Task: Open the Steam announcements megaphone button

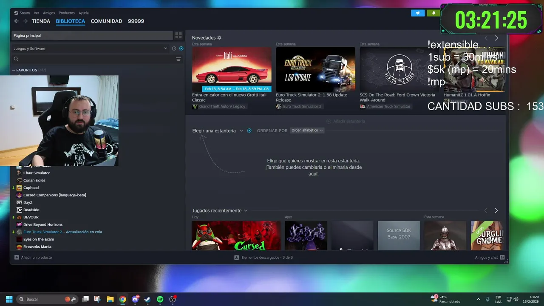Action: click(418, 13)
